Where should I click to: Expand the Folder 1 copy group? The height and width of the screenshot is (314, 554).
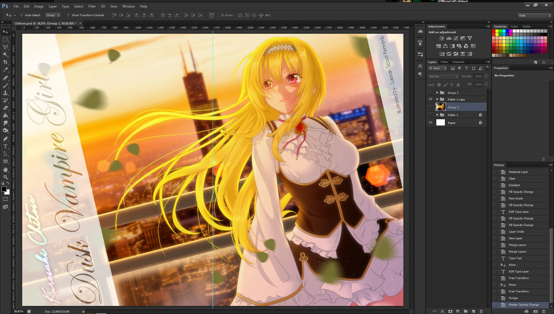tap(437, 100)
